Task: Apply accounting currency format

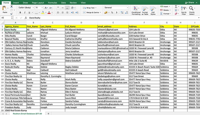Action: point(106,12)
